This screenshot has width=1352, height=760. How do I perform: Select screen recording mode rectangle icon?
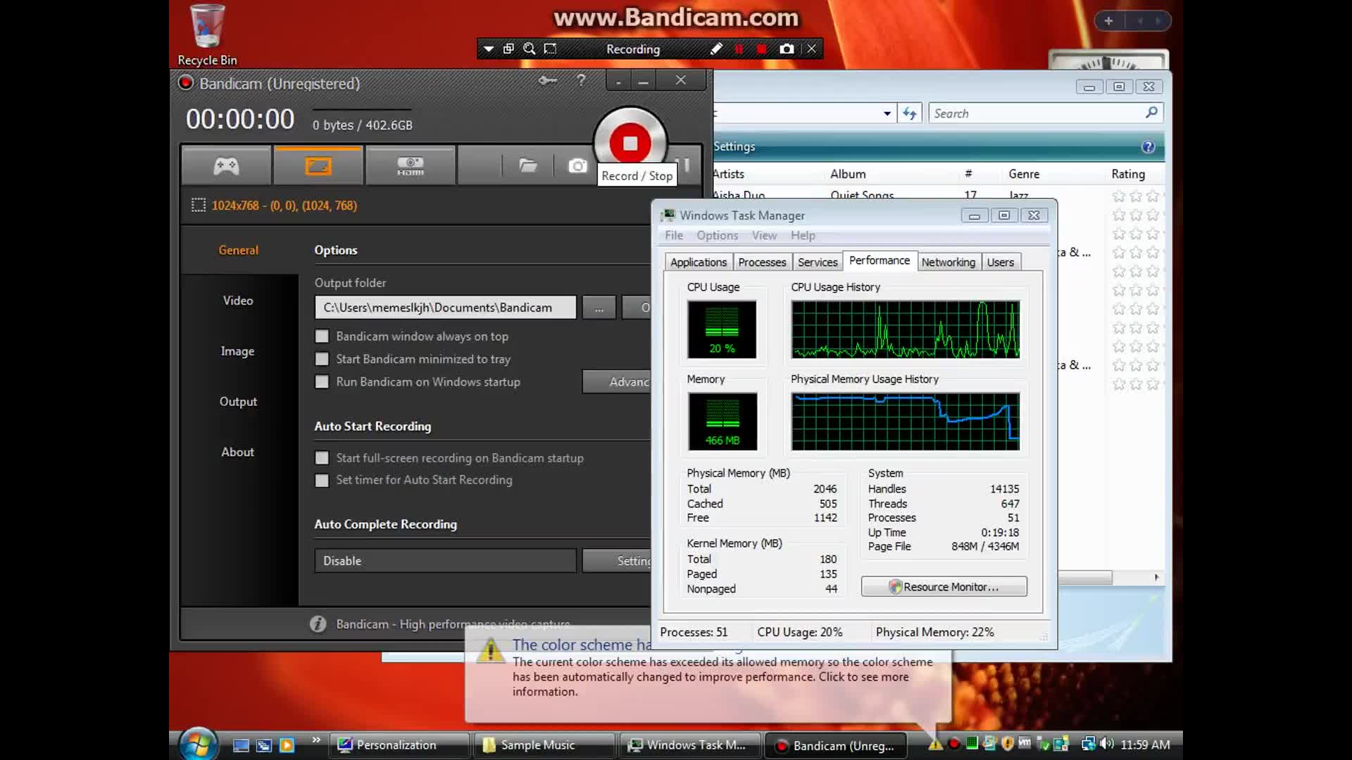318,166
